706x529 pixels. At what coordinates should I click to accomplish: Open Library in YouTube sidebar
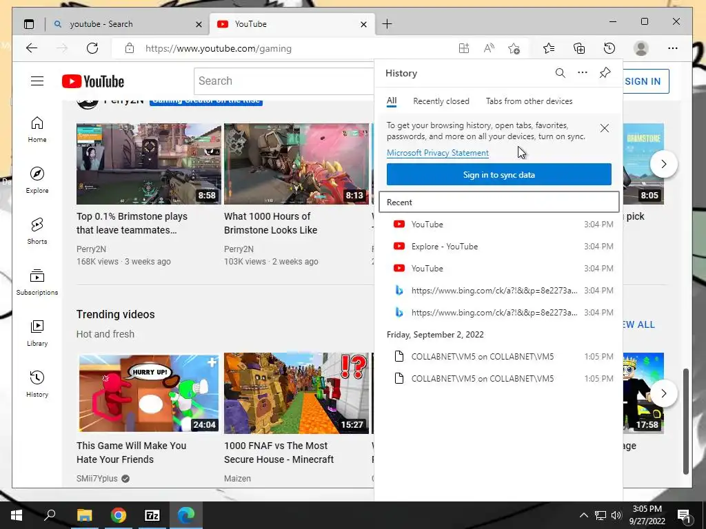click(x=37, y=333)
